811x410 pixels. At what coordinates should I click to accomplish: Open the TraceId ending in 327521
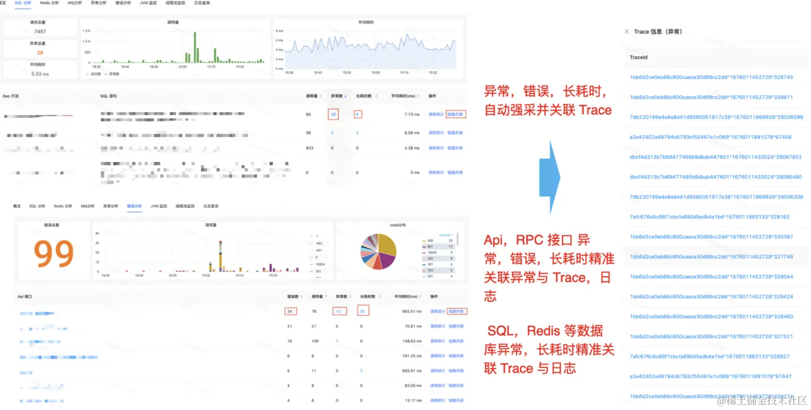click(711, 336)
